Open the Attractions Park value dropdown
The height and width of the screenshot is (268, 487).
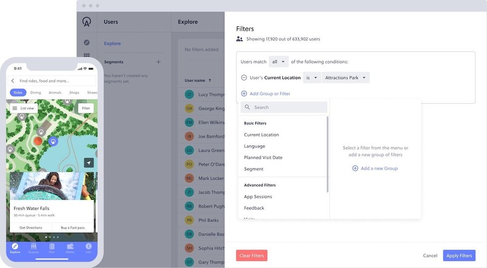(345, 78)
